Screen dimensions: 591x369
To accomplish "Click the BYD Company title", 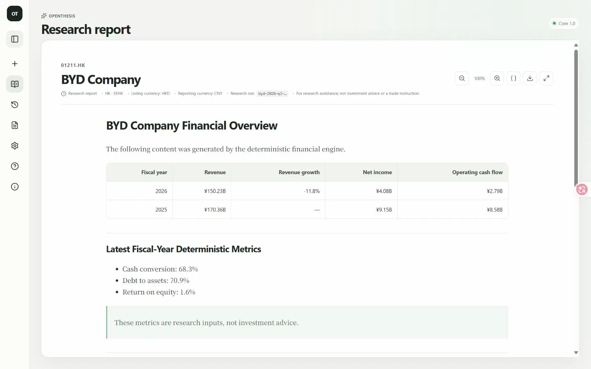I will tap(101, 80).
